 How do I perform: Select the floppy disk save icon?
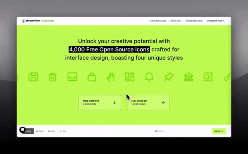(33, 77)
